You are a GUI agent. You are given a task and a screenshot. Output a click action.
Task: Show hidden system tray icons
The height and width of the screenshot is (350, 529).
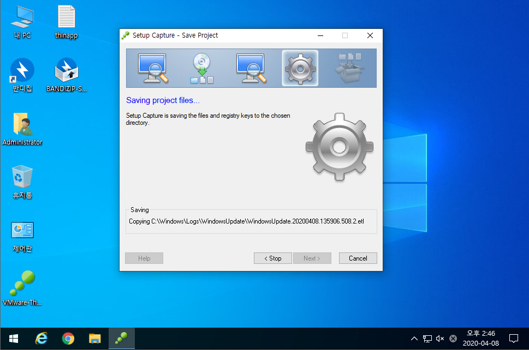click(x=414, y=339)
